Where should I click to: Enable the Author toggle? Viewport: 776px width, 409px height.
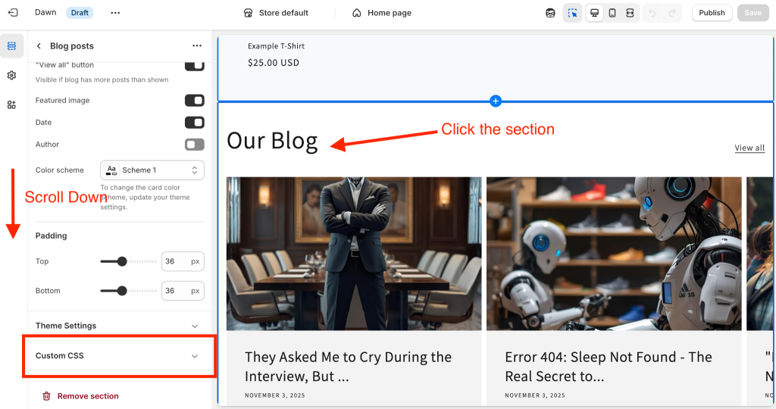tap(195, 145)
